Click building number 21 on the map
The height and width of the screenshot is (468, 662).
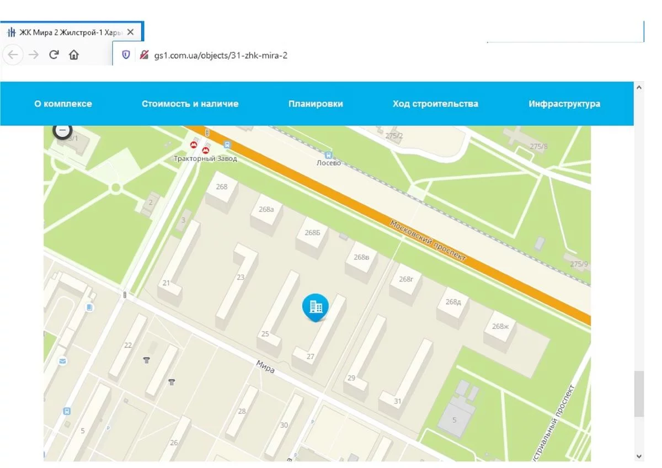(166, 283)
